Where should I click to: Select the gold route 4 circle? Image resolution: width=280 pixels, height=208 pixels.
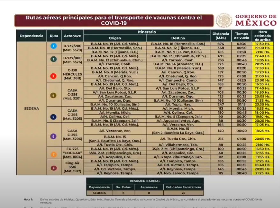click(x=54, y=95)
